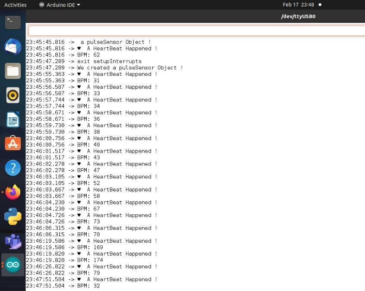
Task: Click the 'BPM: 47' log line
Action: (63, 170)
